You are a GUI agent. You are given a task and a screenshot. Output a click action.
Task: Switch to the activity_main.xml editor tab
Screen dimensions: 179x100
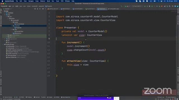tap(53, 9)
